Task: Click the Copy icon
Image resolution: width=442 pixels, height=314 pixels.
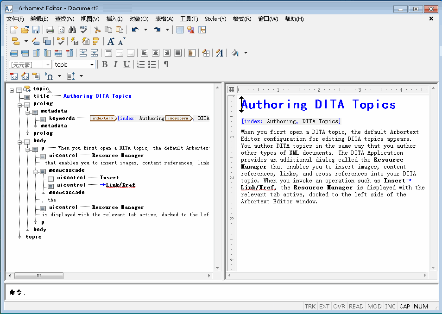Action: 108,30
